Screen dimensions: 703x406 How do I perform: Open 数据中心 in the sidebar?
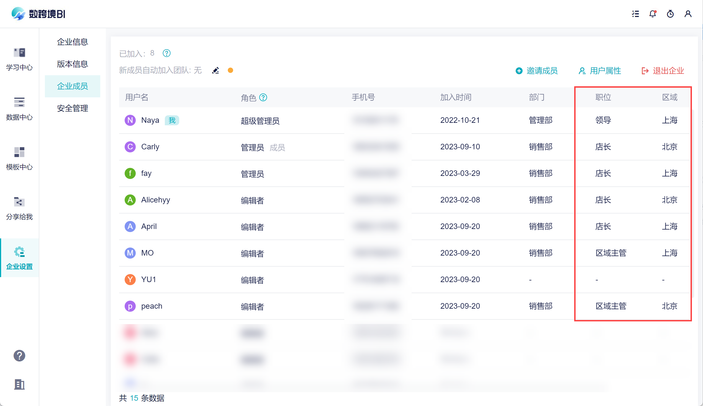(19, 109)
